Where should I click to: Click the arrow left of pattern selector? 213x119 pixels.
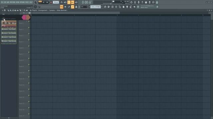tap(89, 7)
